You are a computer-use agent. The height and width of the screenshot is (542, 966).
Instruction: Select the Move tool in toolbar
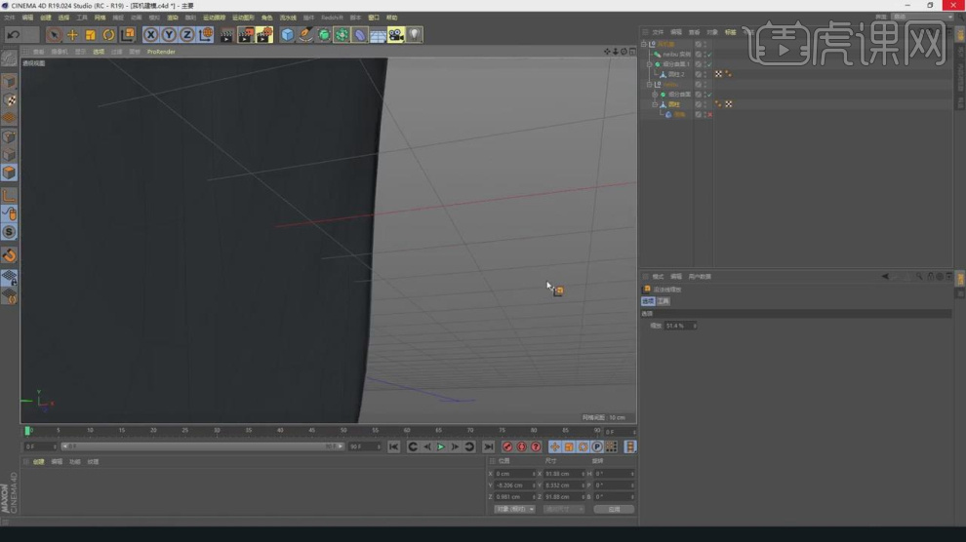coord(72,35)
